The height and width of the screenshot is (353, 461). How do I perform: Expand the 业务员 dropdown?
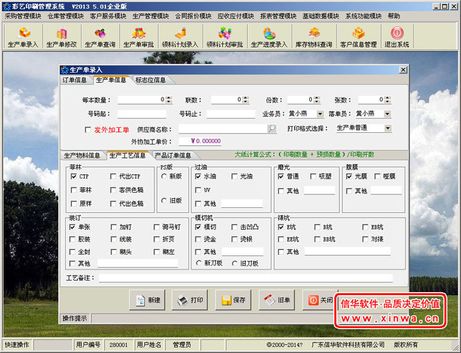[320, 114]
